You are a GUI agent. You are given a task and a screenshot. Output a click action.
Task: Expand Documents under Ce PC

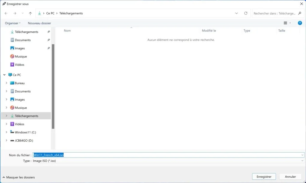pyautogui.click(x=7, y=91)
